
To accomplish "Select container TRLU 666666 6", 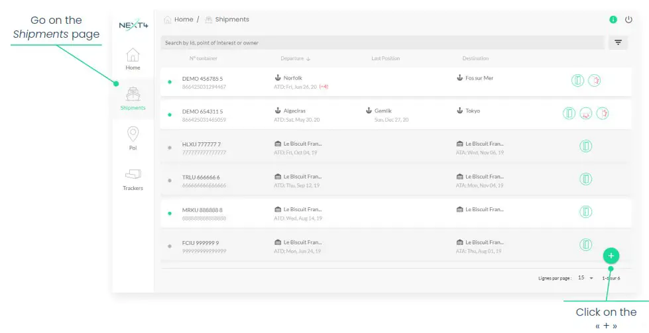I will click(x=201, y=177).
